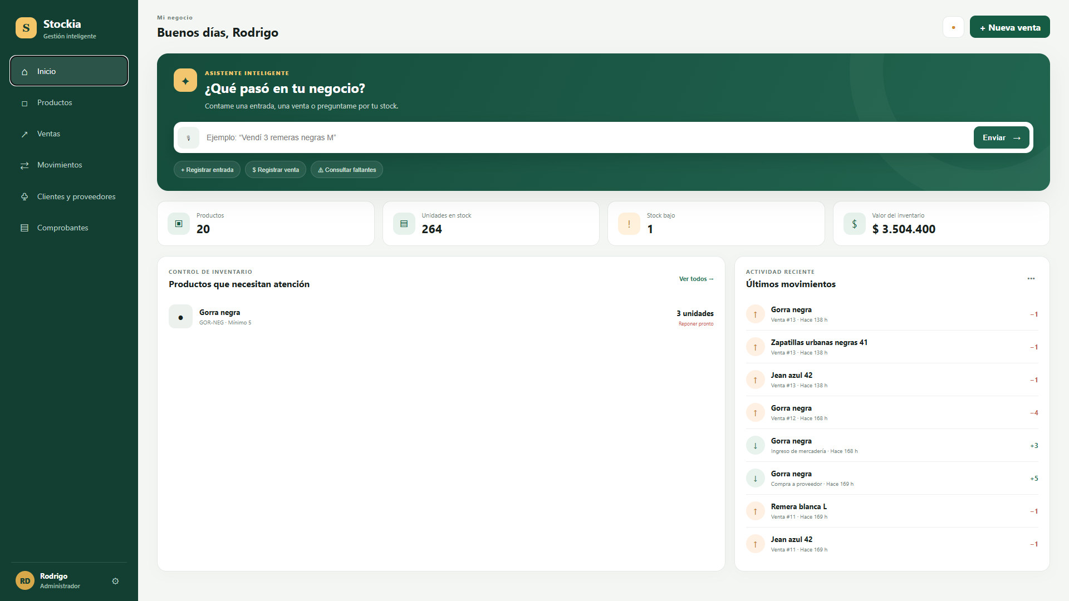This screenshot has width=1069, height=601.
Task: Click 'Ingreso de mercadería · Hace 168 h' text
Action: pyautogui.click(x=814, y=451)
